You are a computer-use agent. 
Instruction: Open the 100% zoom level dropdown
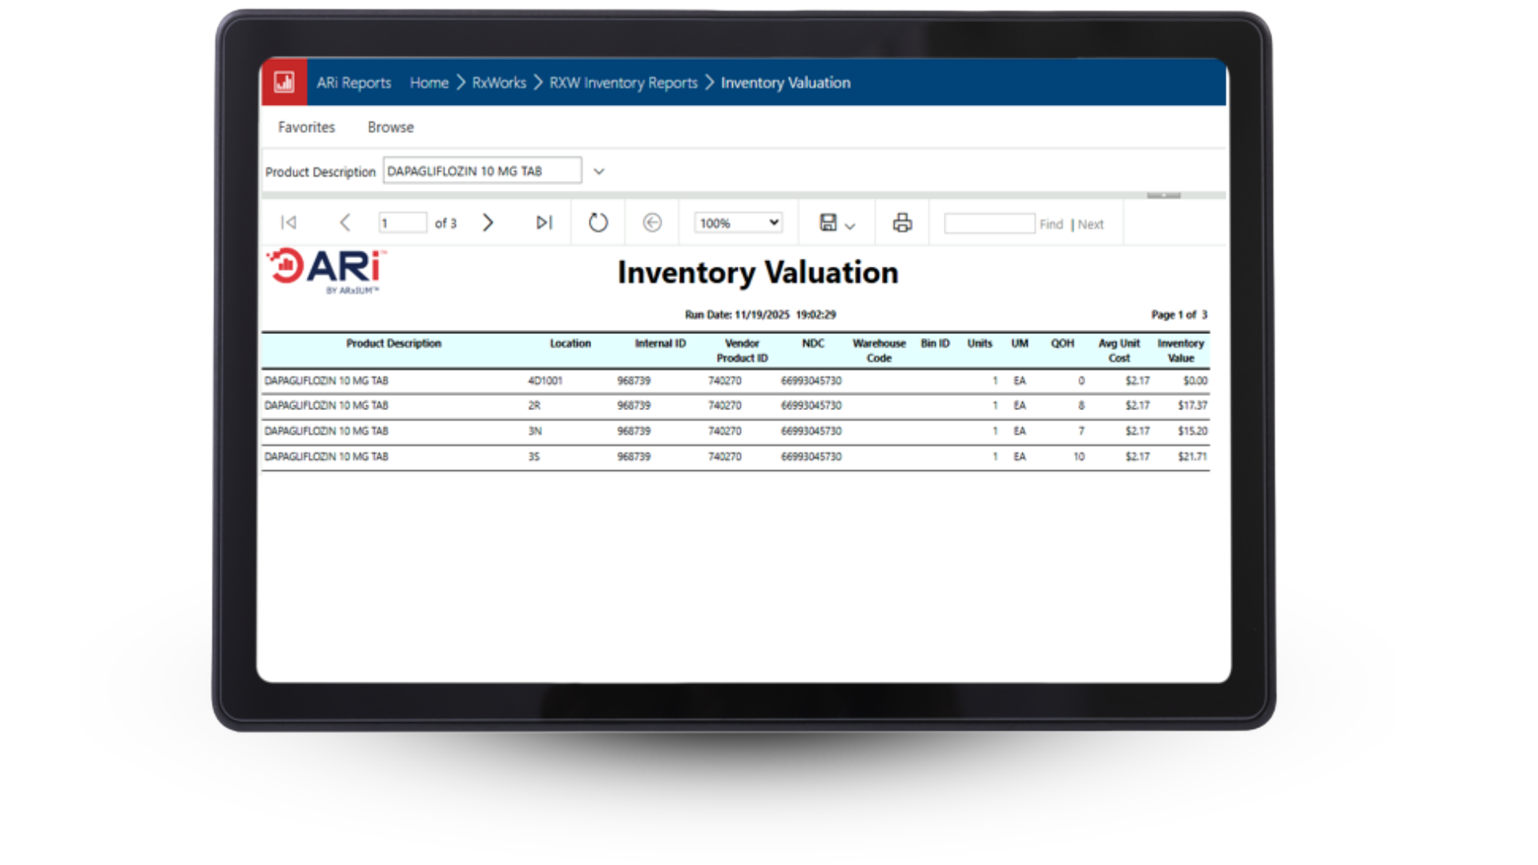click(738, 223)
